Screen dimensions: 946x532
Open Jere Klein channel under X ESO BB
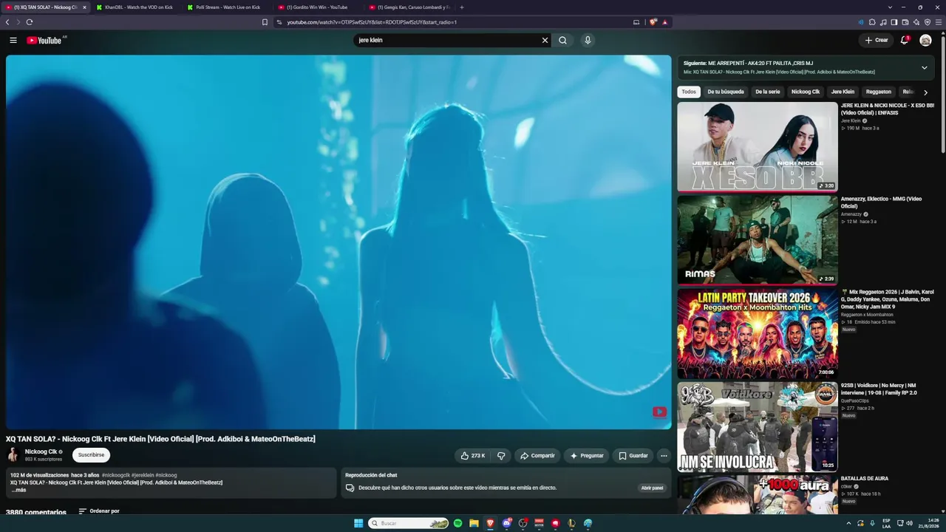[x=851, y=120]
